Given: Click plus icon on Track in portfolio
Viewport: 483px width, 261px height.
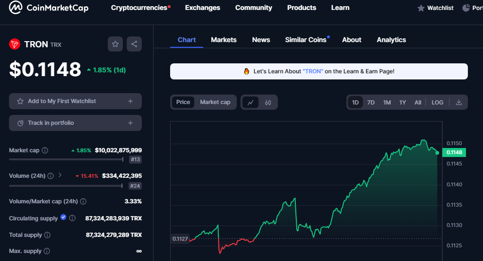Looking at the screenshot, I should pyautogui.click(x=130, y=123).
